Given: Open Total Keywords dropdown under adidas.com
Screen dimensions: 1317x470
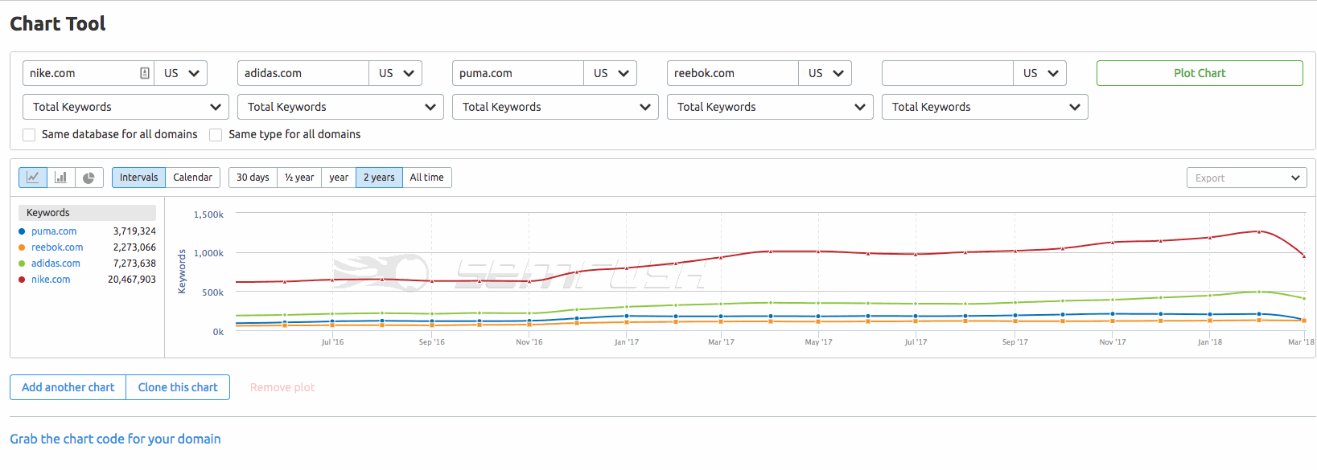Looking at the screenshot, I should click(340, 107).
